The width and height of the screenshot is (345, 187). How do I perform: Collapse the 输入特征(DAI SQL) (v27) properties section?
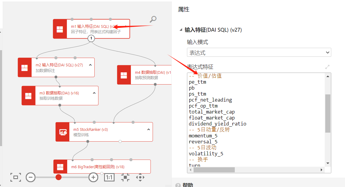[x=180, y=30]
